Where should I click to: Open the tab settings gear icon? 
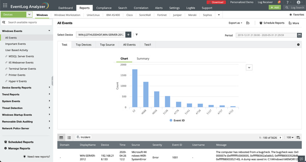tap(298, 45)
